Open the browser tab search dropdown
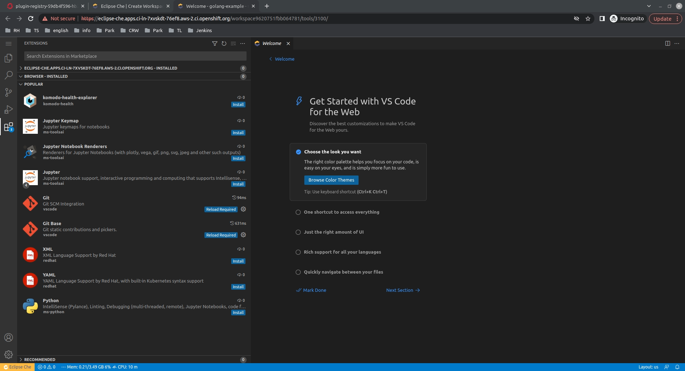The image size is (685, 371). coord(649,6)
